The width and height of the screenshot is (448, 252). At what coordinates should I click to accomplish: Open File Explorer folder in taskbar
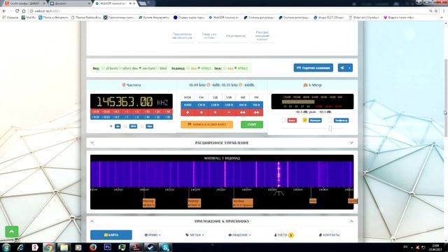[64, 247]
